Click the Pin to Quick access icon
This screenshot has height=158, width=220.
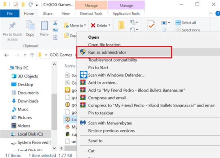pos(12,26)
